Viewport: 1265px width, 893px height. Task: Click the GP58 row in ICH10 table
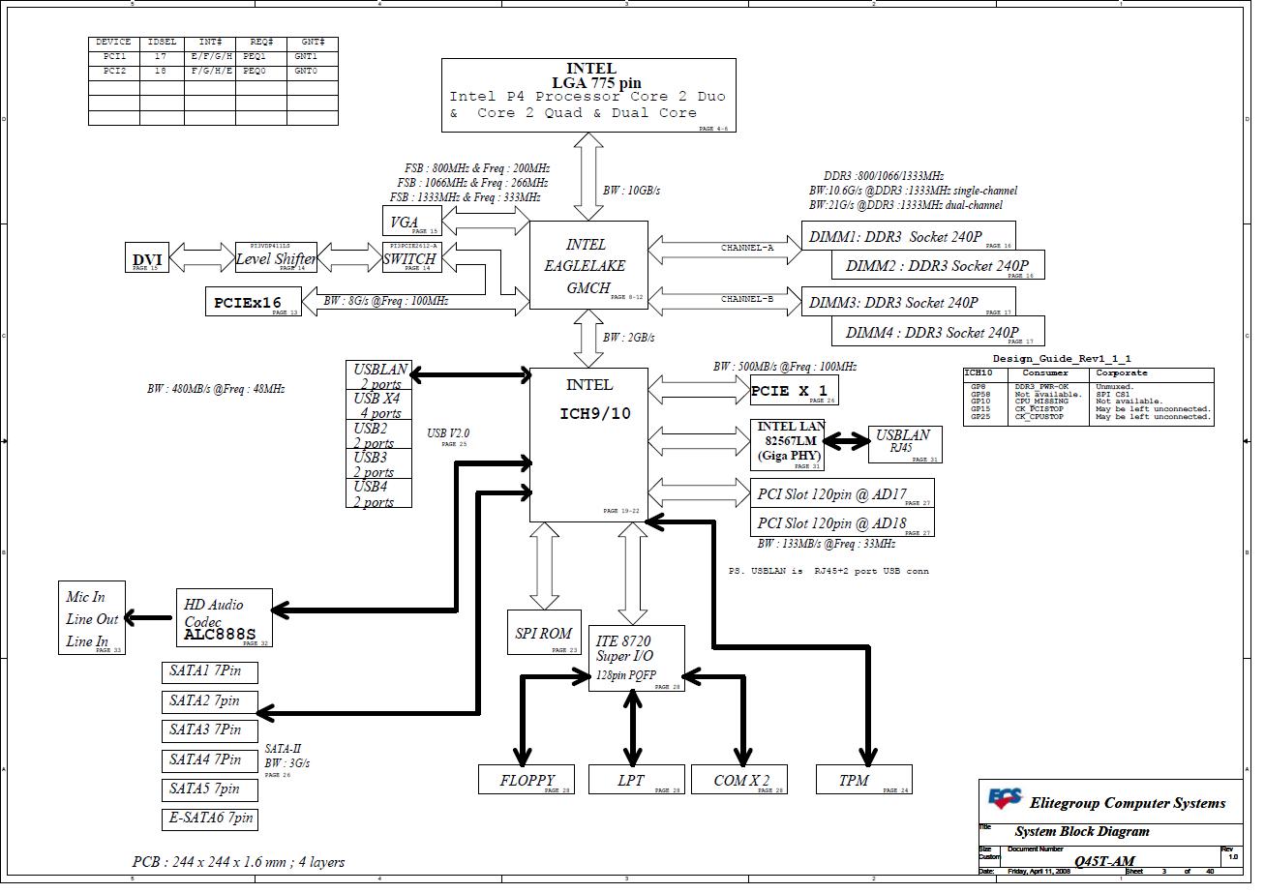[1088, 395]
